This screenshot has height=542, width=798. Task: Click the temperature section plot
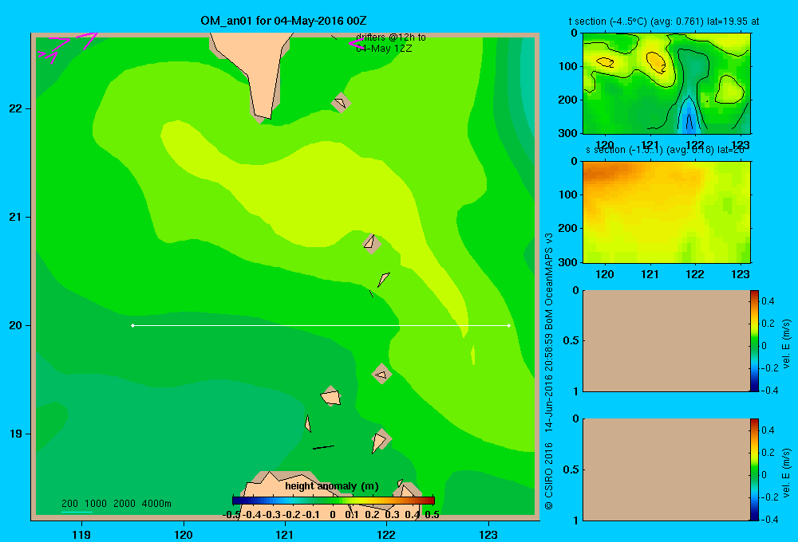666,83
